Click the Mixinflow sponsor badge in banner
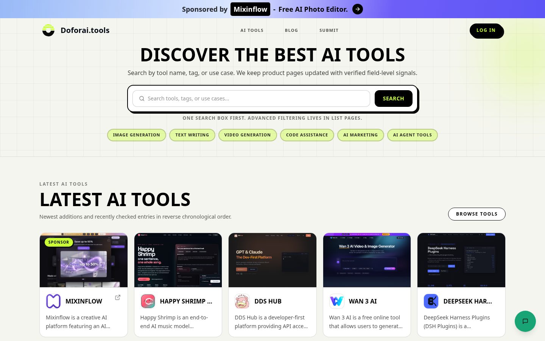Image resolution: width=545 pixels, height=341 pixels. tap(250, 9)
